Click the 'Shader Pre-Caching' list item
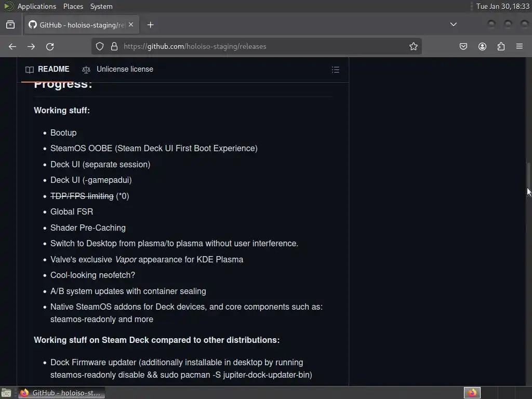The width and height of the screenshot is (532, 399). click(x=88, y=228)
